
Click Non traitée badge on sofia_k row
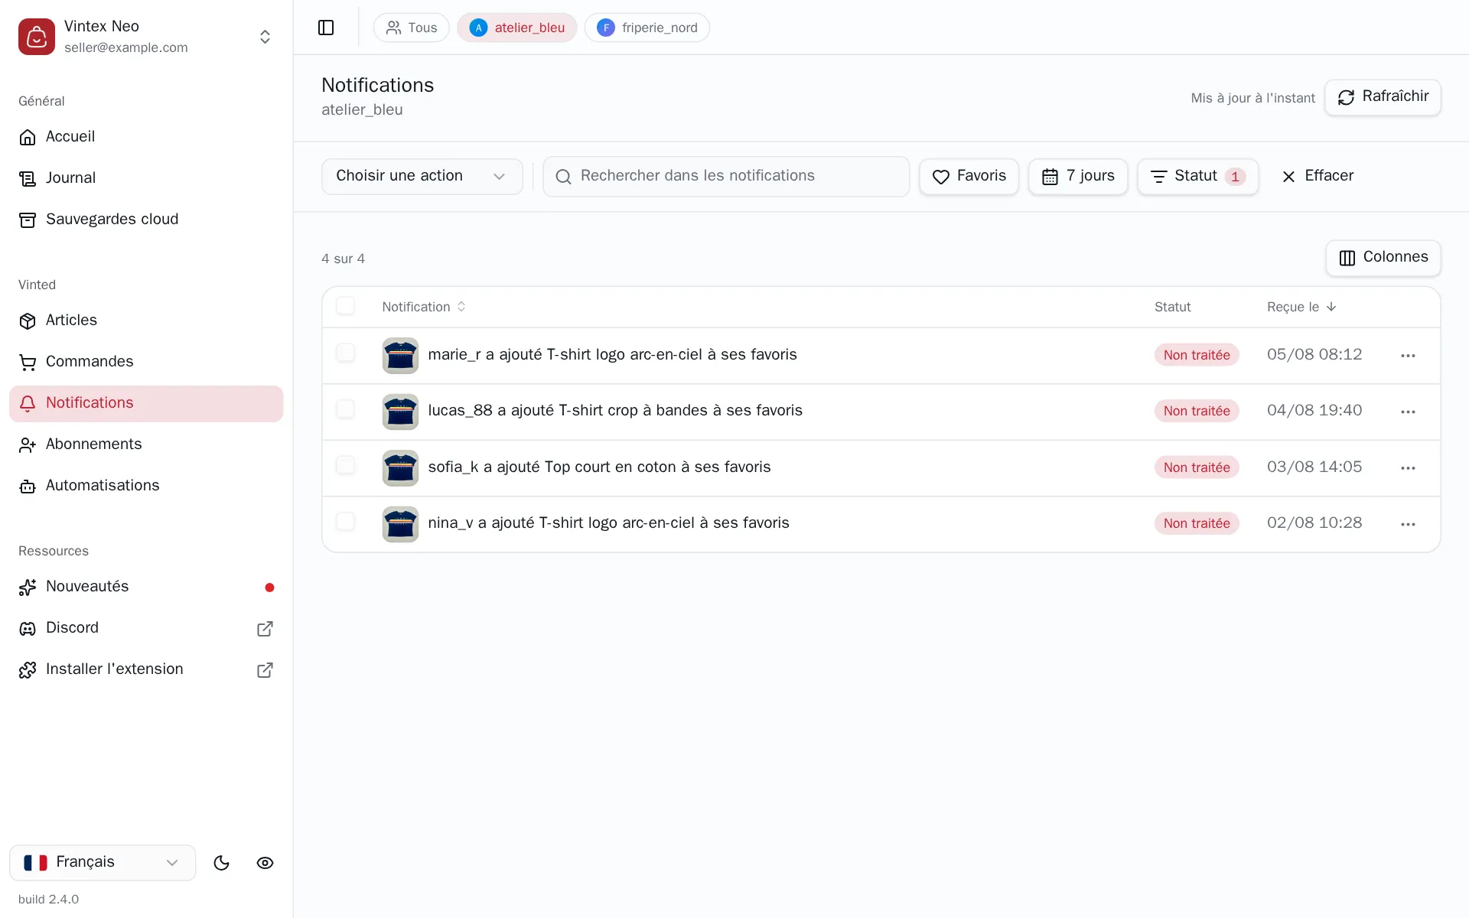point(1197,467)
